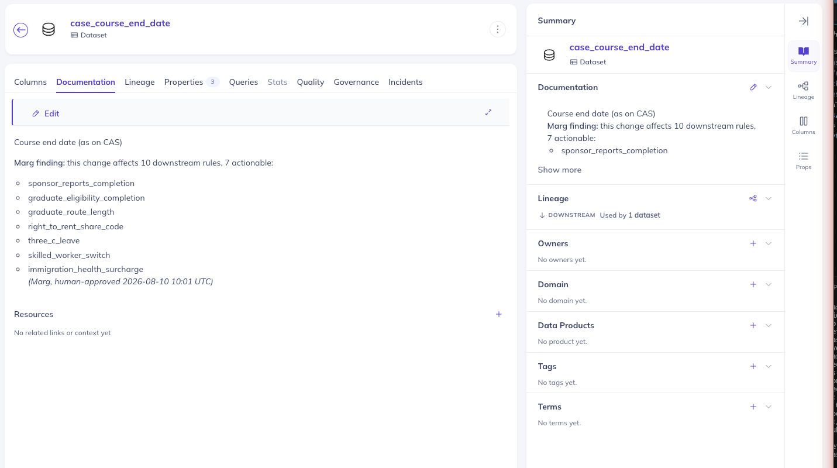
Task: Go back using the circled arrow icon
Action: coord(21,30)
